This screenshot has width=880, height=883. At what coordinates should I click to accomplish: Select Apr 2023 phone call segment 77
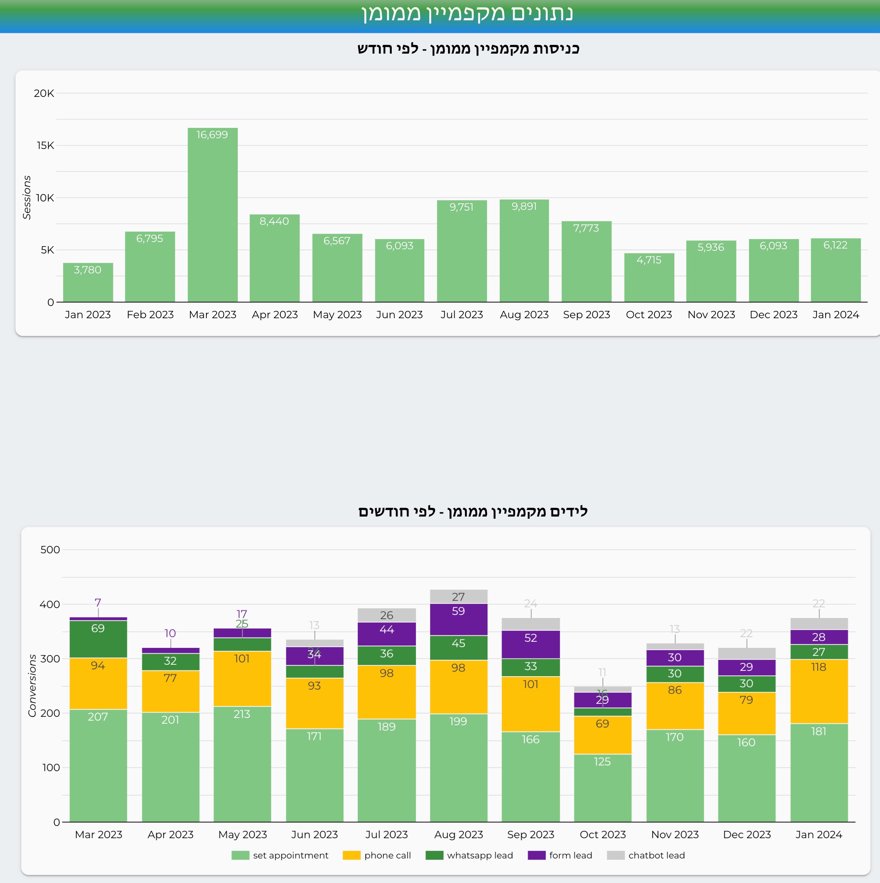coord(170,692)
